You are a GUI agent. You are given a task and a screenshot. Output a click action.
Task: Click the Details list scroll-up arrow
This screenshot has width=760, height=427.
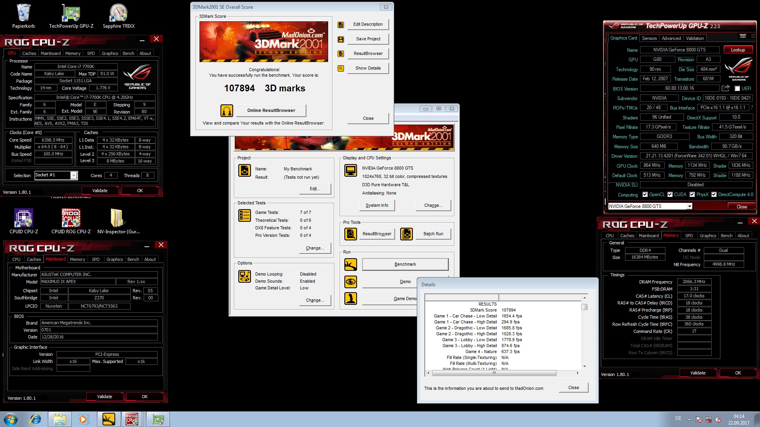tap(585, 297)
